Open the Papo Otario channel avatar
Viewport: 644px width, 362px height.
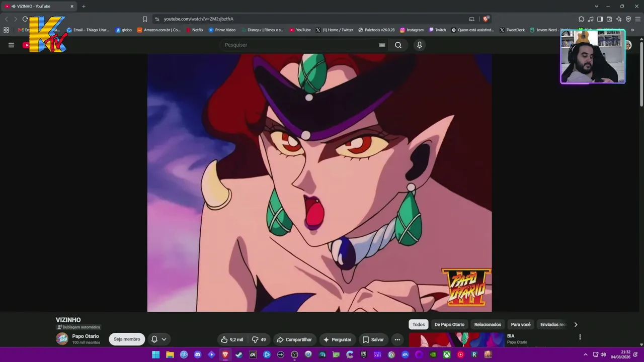point(62,339)
